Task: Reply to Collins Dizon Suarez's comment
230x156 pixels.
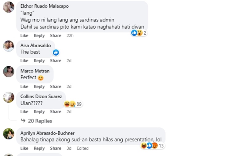Action: (39, 112)
